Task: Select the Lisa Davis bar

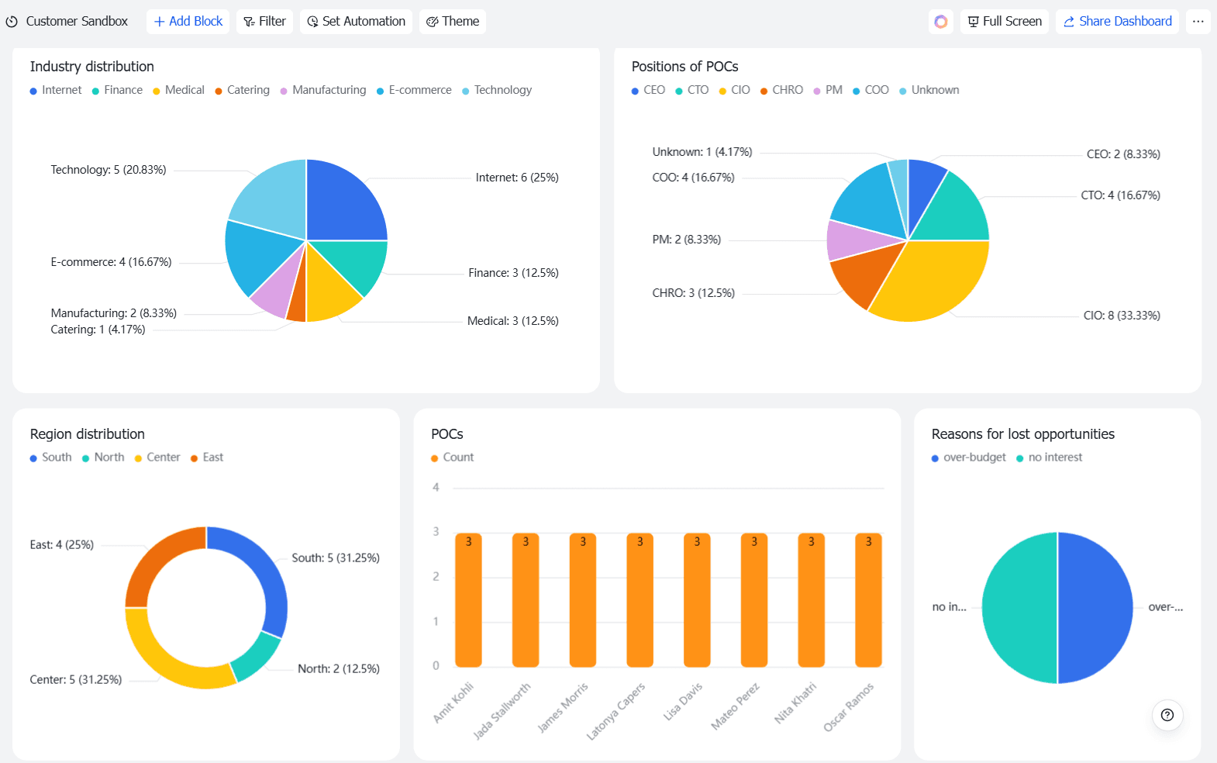Action: tap(697, 600)
